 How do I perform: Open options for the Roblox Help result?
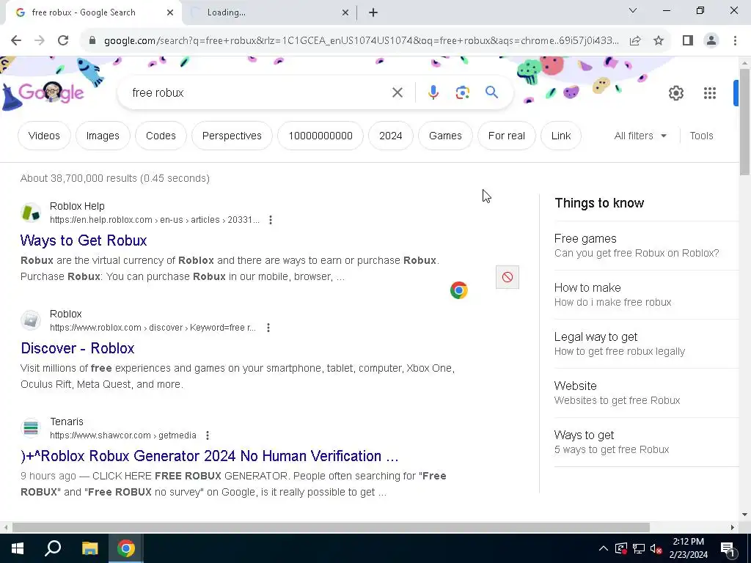(x=271, y=220)
